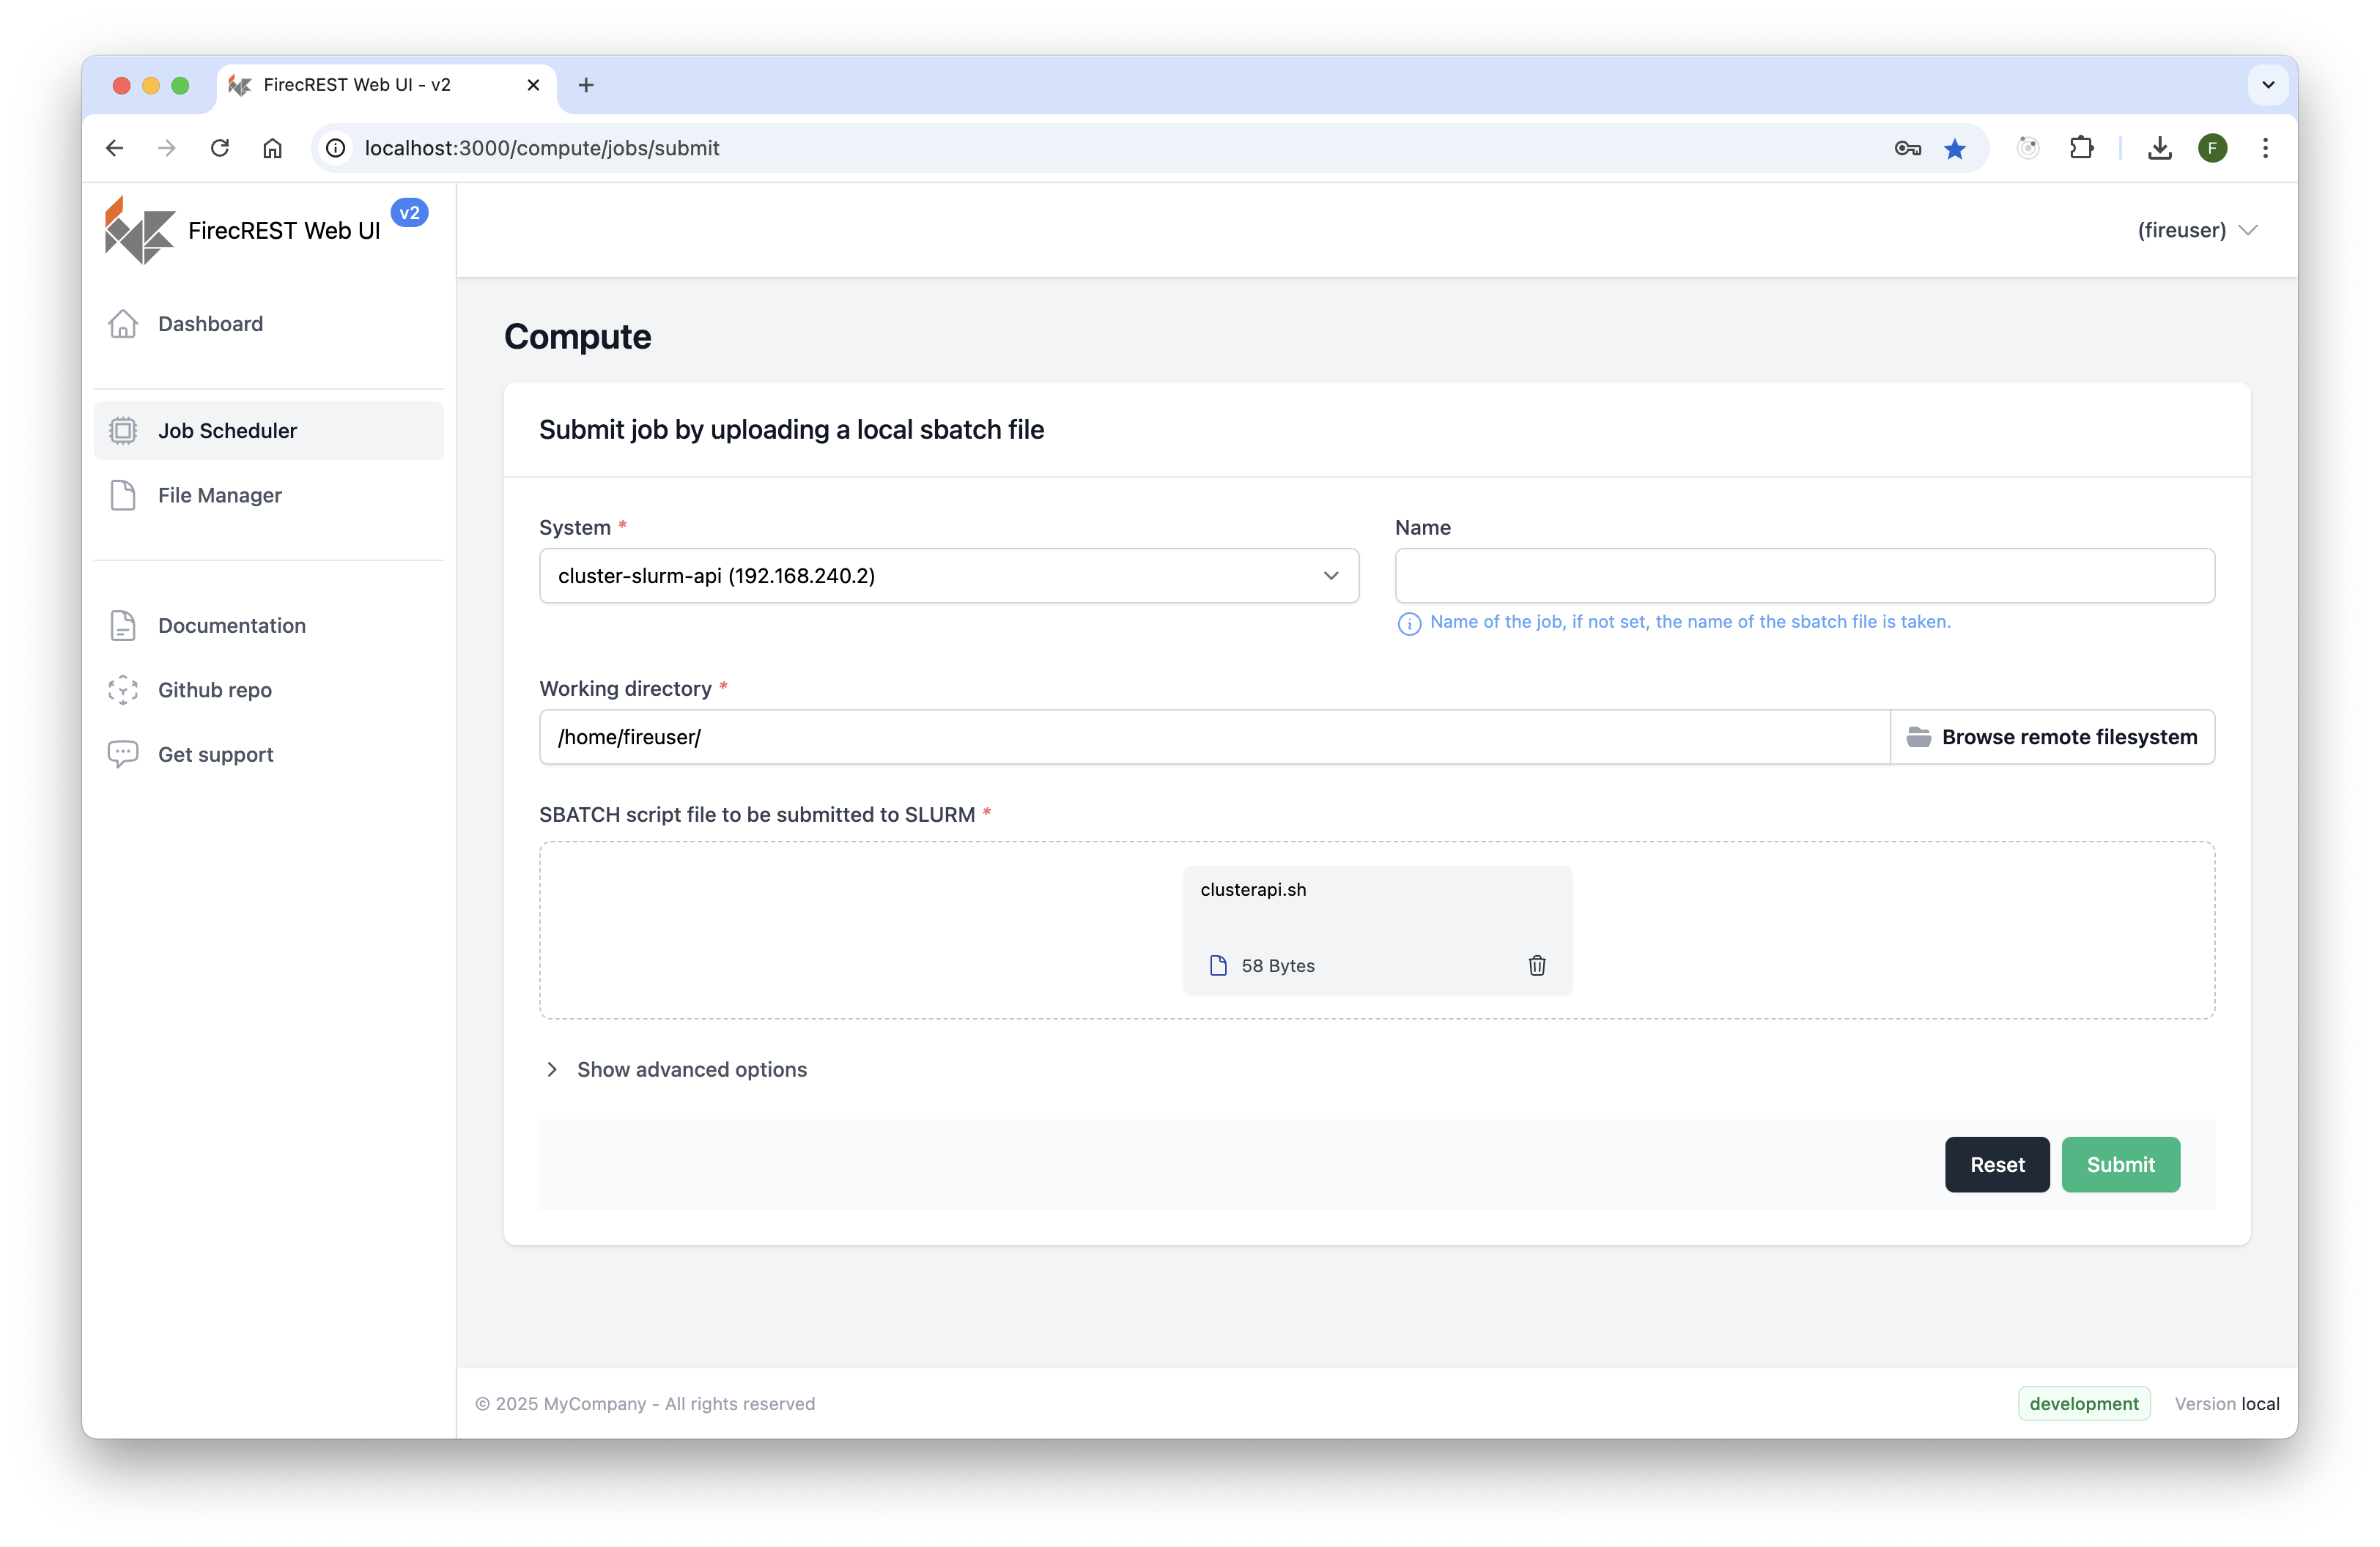This screenshot has height=1547, width=2380.
Task: Click the Name field info icon
Action: tap(1409, 623)
